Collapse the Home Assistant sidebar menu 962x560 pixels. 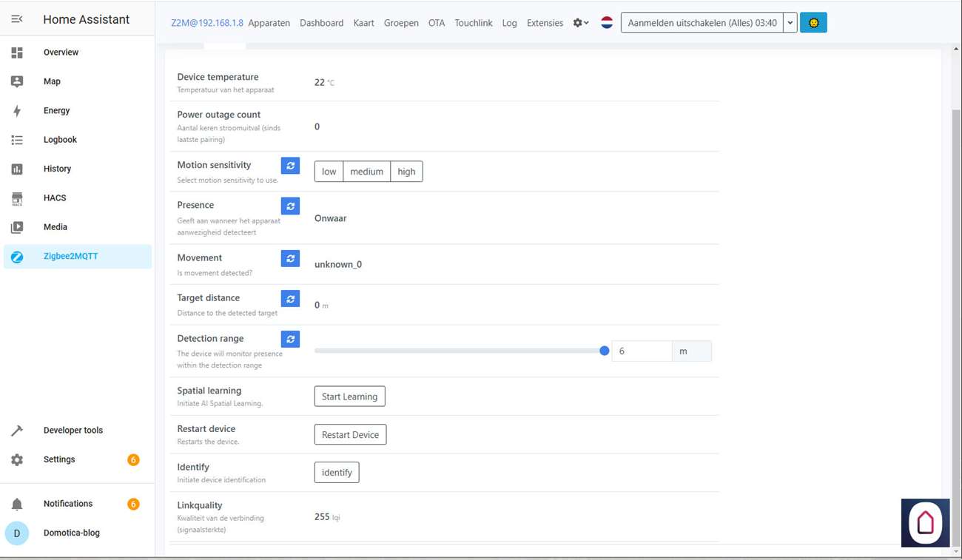tap(17, 19)
